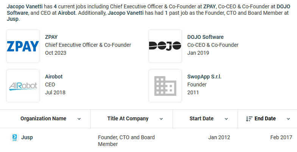The width and height of the screenshot is (297, 152).
Task: Open the SwopApp S.r.l. link
Action: (x=204, y=77)
